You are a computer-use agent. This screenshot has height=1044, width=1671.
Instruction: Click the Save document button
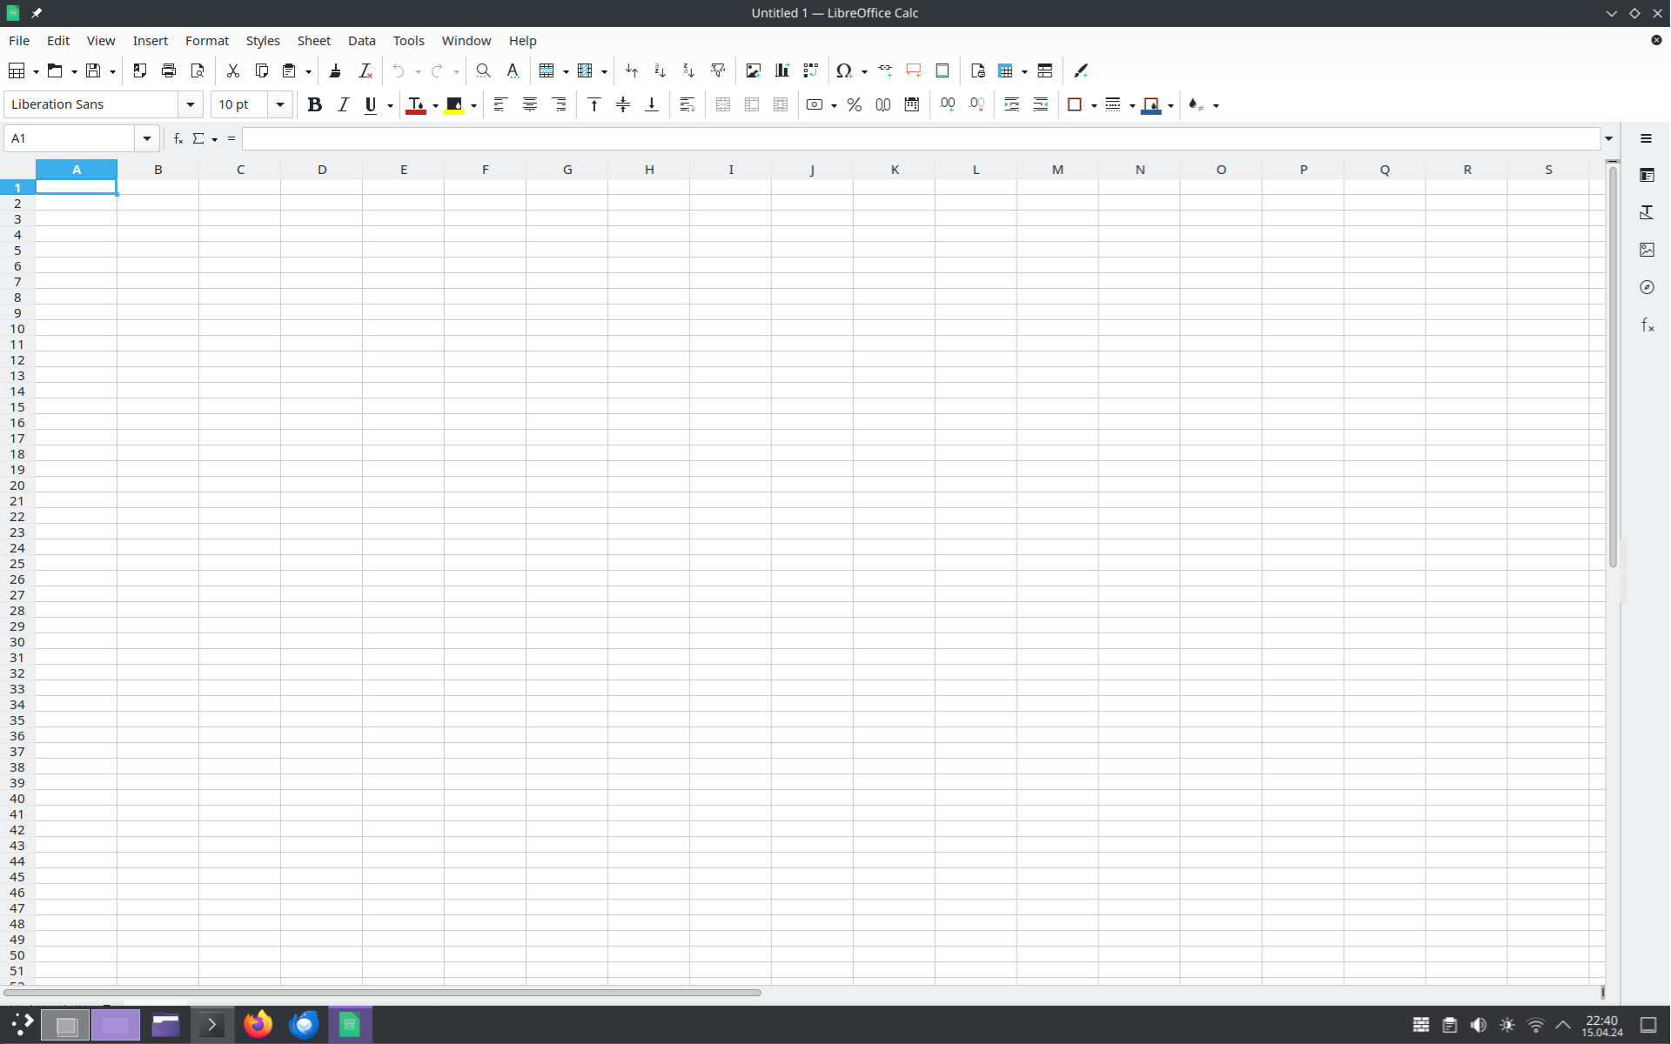[x=93, y=70]
